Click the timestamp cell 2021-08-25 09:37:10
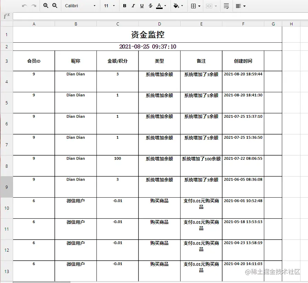This screenshot has width=308, height=283. click(147, 47)
